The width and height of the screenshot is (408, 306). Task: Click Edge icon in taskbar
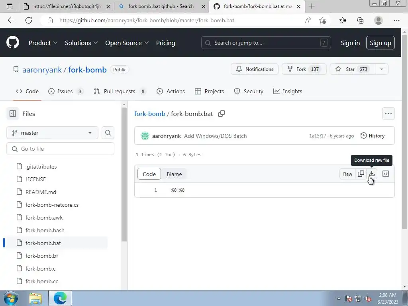[60, 298]
